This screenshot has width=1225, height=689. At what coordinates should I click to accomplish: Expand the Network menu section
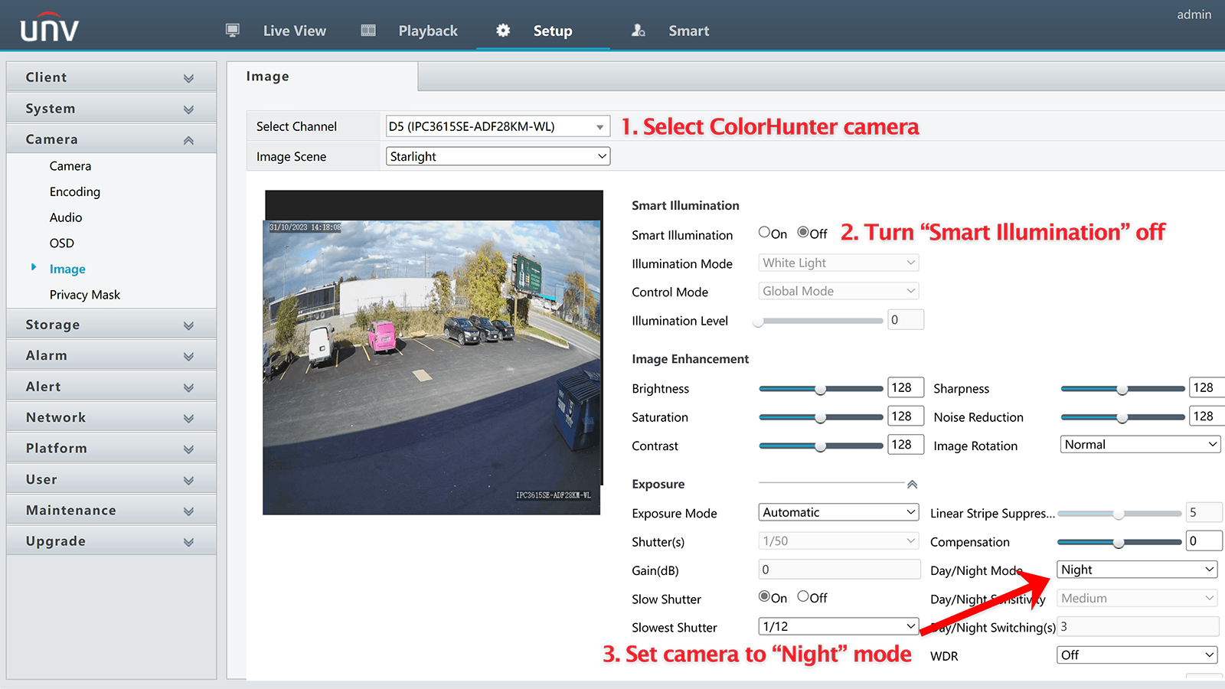(111, 417)
